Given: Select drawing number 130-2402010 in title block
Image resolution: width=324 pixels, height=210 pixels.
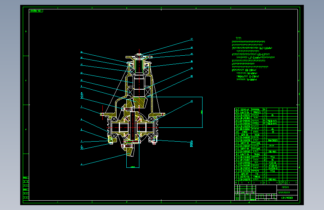Looking at the screenshot, I should tap(287, 198).
